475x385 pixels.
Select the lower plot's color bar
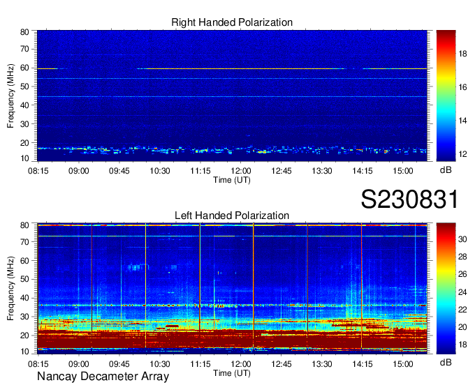[x=446, y=289]
